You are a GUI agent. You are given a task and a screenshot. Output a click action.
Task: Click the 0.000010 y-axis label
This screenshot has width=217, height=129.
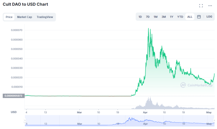tap(17, 87)
